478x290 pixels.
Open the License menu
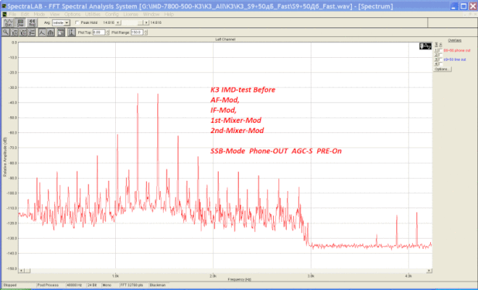(x=131, y=14)
